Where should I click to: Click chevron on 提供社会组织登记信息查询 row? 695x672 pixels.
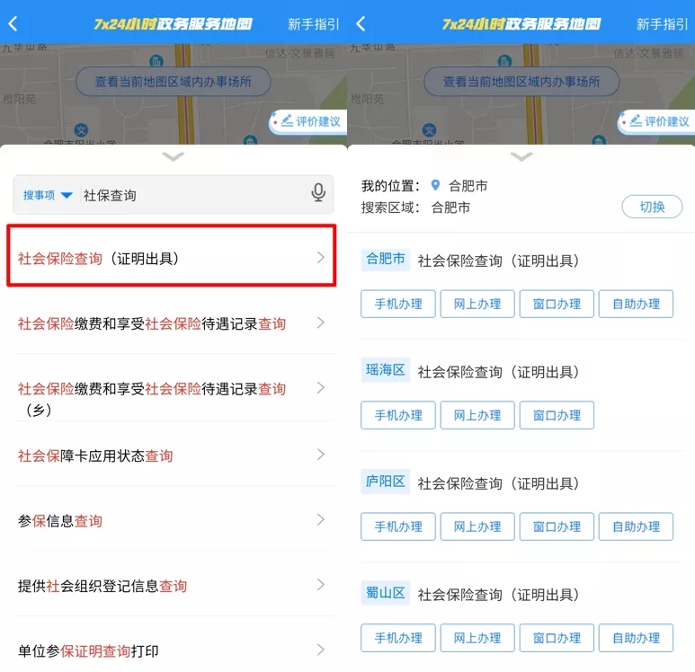point(321,585)
